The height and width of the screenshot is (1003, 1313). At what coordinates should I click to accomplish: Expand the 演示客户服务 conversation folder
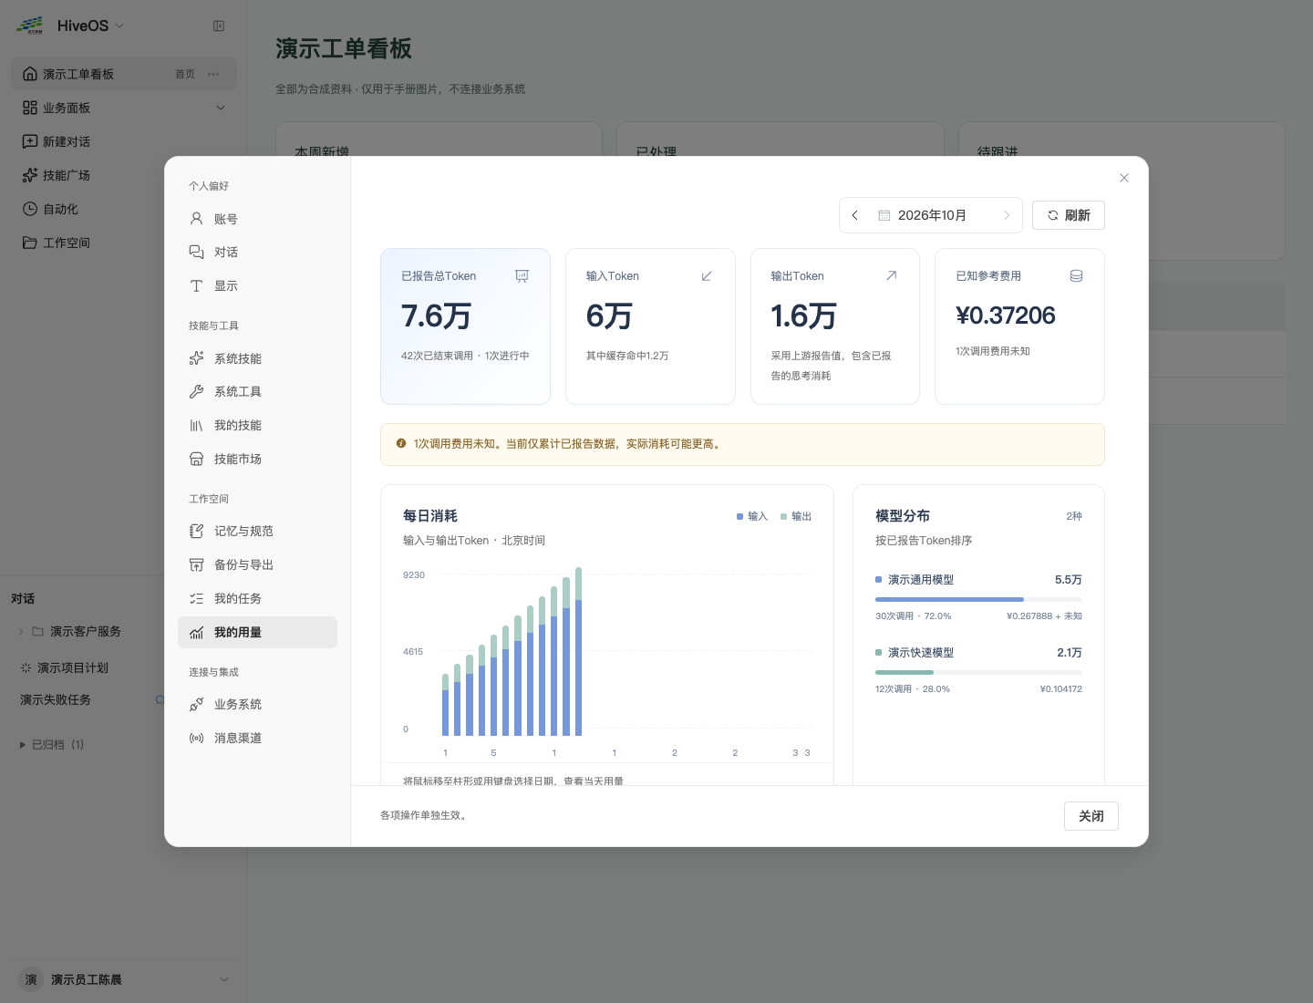[21, 632]
